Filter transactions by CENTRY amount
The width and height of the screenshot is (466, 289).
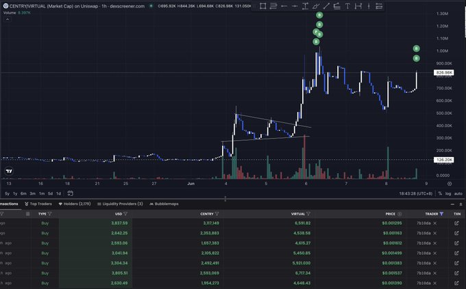[x=217, y=214]
